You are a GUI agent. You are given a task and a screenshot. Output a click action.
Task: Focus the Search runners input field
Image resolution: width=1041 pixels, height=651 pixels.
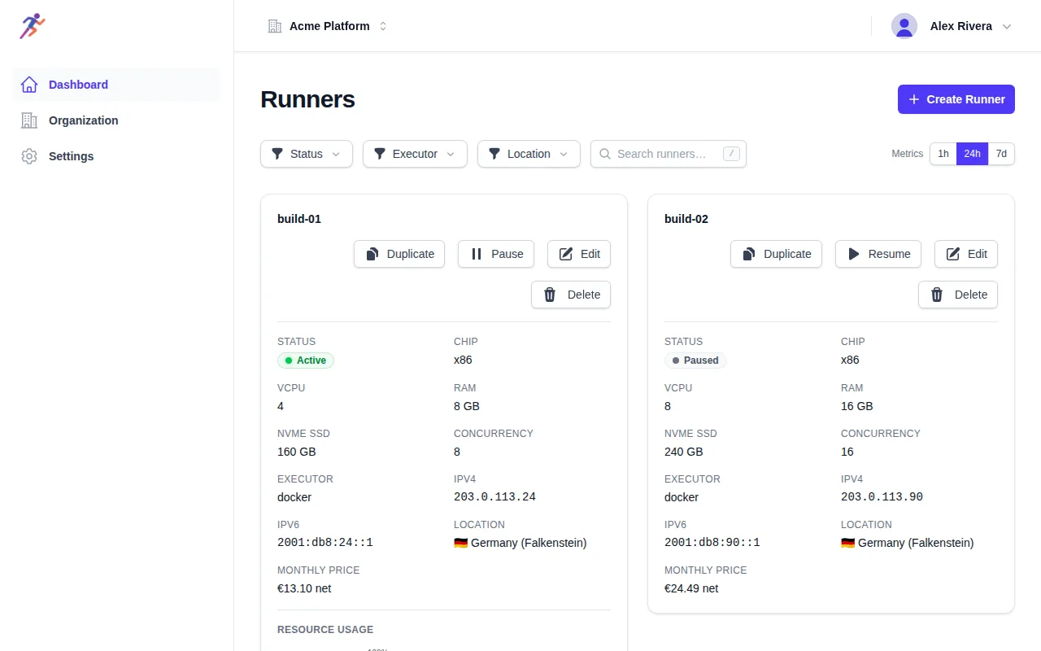click(x=669, y=154)
